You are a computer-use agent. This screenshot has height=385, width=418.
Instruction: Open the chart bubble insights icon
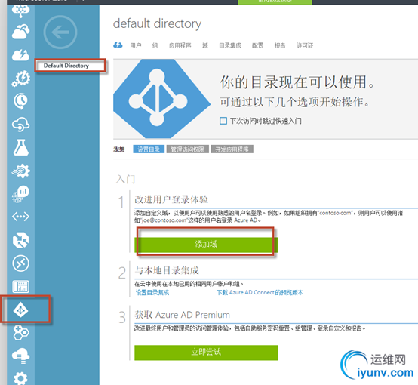(21, 194)
